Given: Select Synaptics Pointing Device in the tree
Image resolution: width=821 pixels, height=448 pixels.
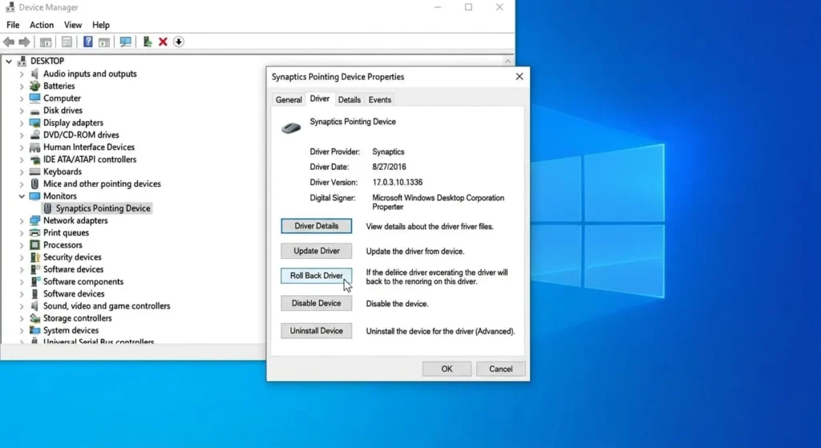Looking at the screenshot, I should [103, 208].
